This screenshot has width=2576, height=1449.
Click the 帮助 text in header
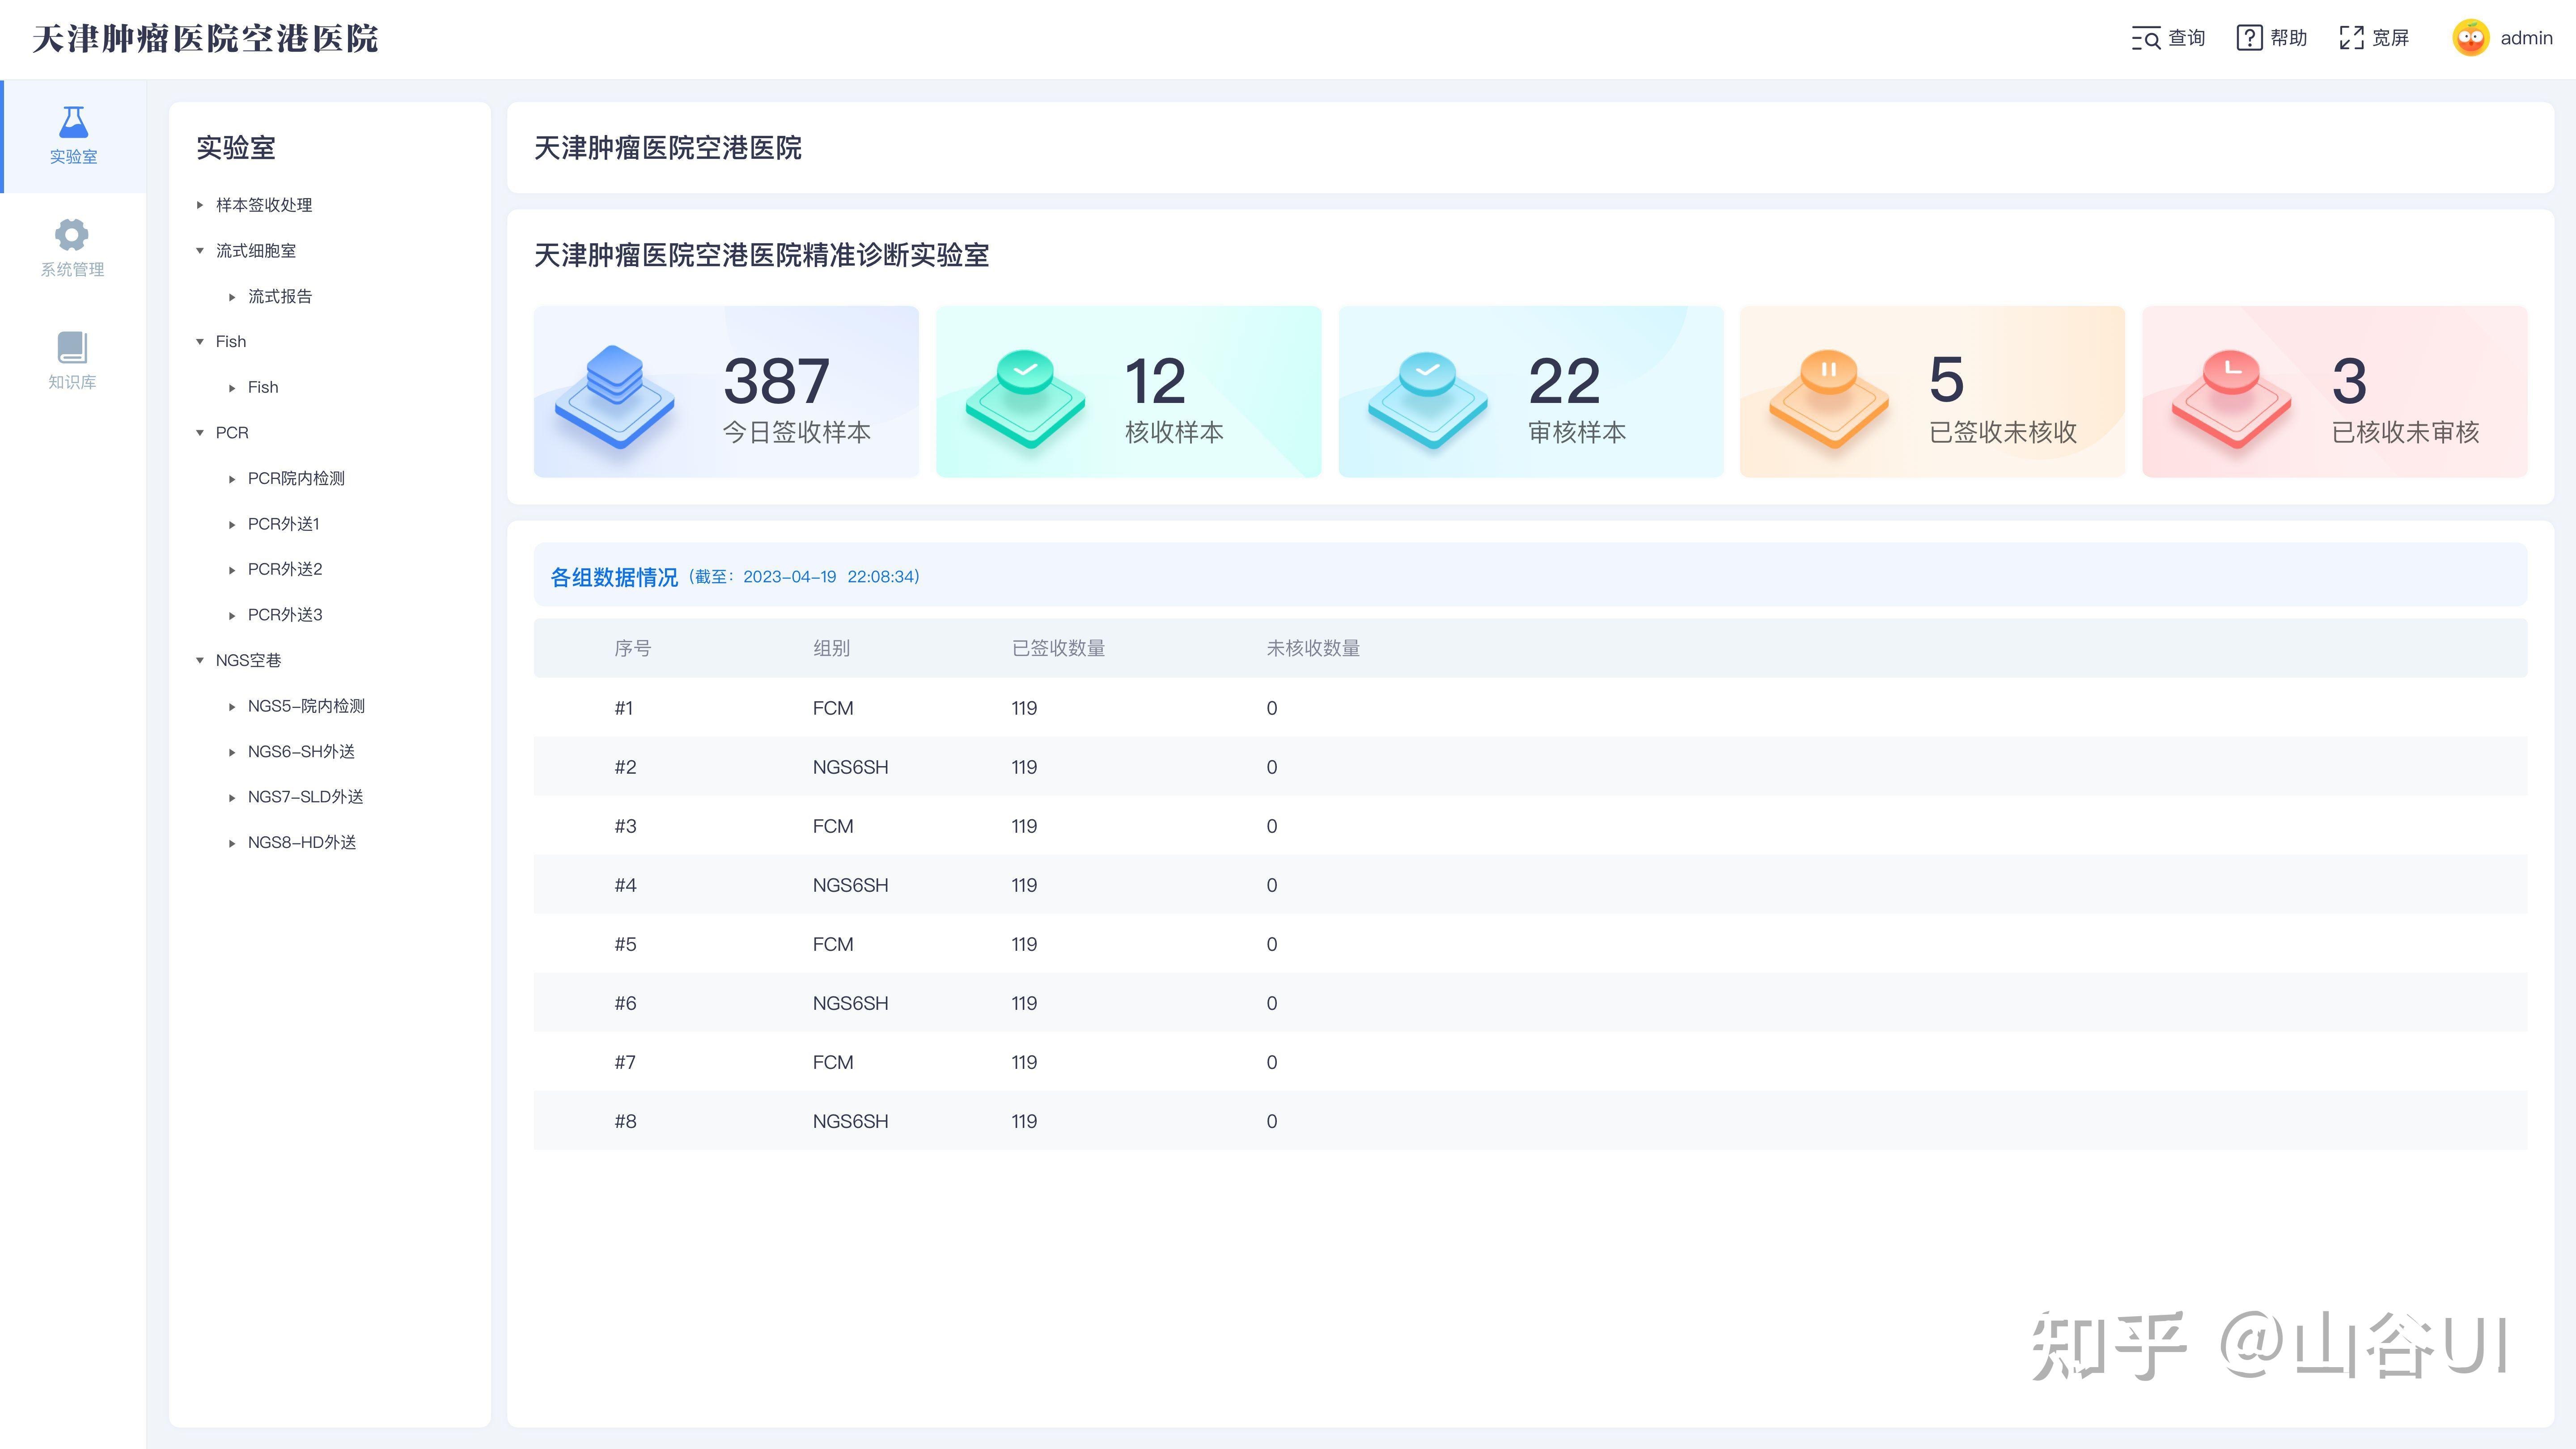[x=2288, y=38]
